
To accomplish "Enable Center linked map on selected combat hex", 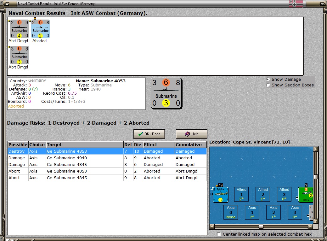I will [x=219, y=234].
